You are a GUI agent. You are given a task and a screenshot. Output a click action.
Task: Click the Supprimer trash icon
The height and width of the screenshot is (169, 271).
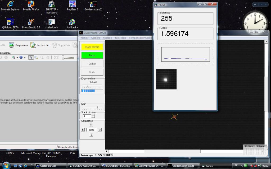tap(55, 45)
